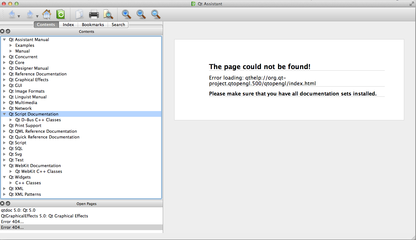Switch to the Bookmarks tab
416x240 pixels.
click(93, 25)
